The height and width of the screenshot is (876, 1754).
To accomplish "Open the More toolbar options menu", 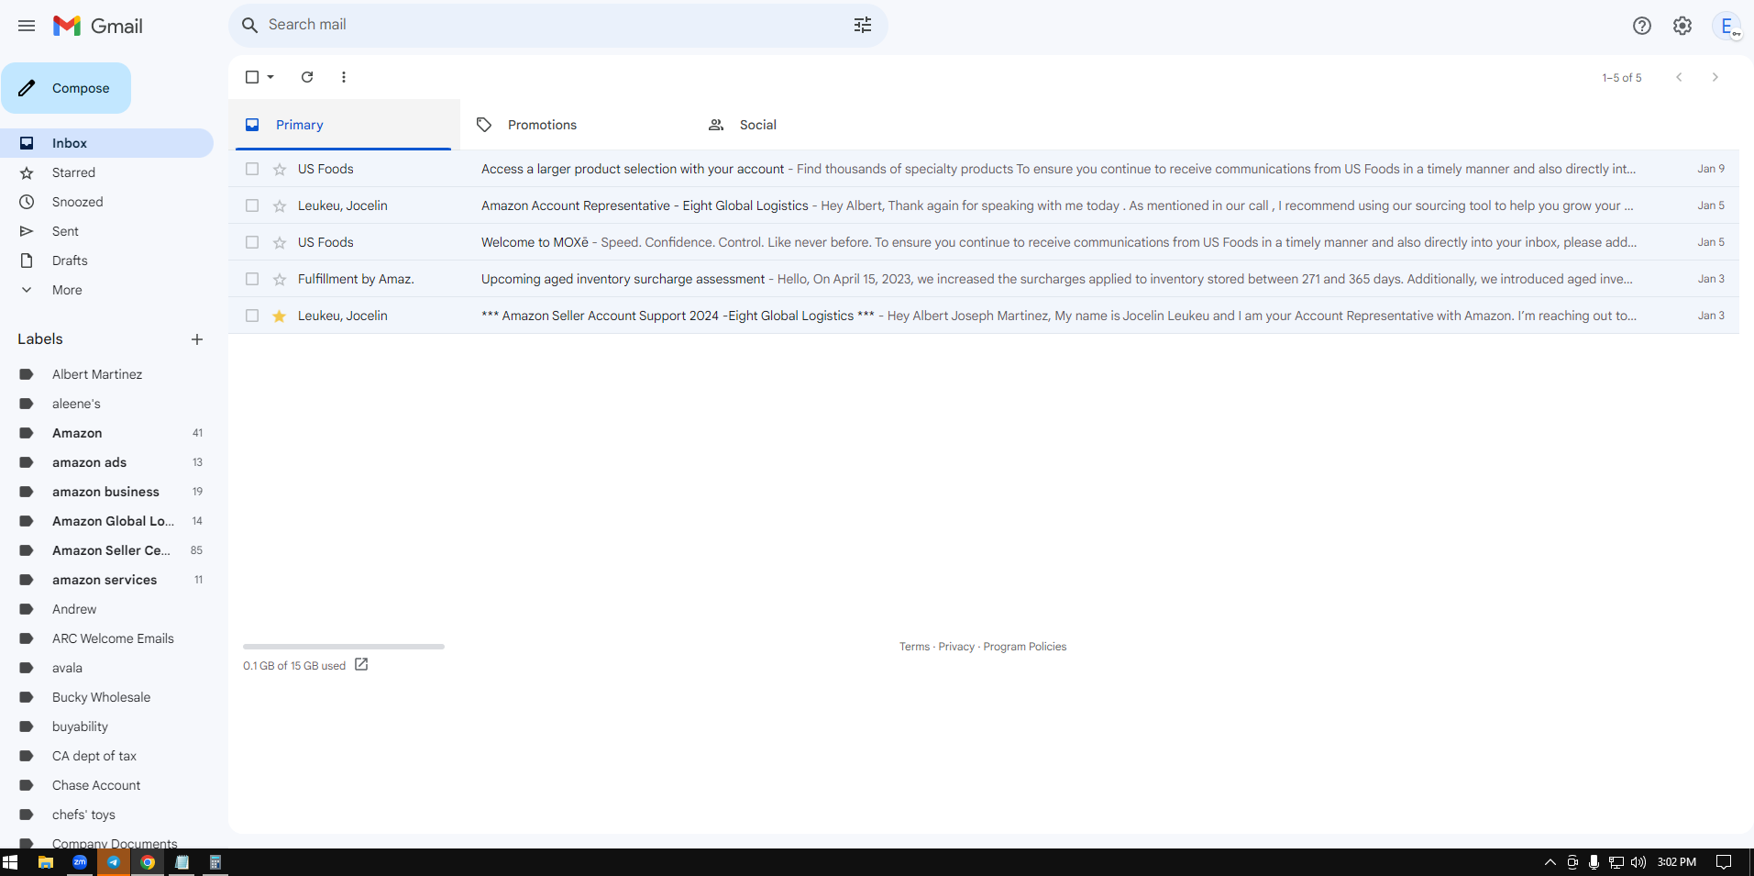I will coord(344,77).
